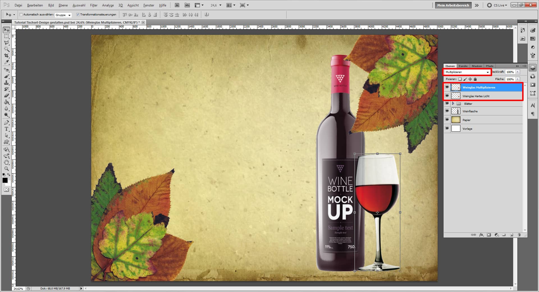Disable the Transformationssteuerungen checkbox
539x292 pixels.
(78, 15)
